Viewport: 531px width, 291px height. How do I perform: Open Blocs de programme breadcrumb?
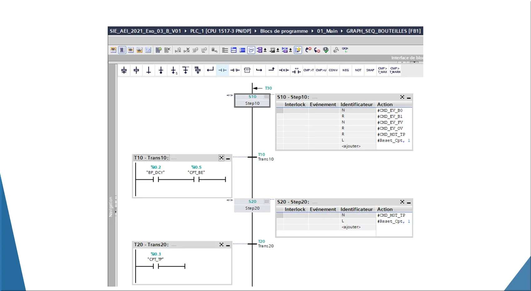pyautogui.click(x=284, y=31)
